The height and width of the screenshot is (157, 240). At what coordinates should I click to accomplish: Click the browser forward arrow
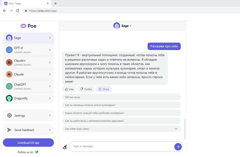click(x=11, y=11)
